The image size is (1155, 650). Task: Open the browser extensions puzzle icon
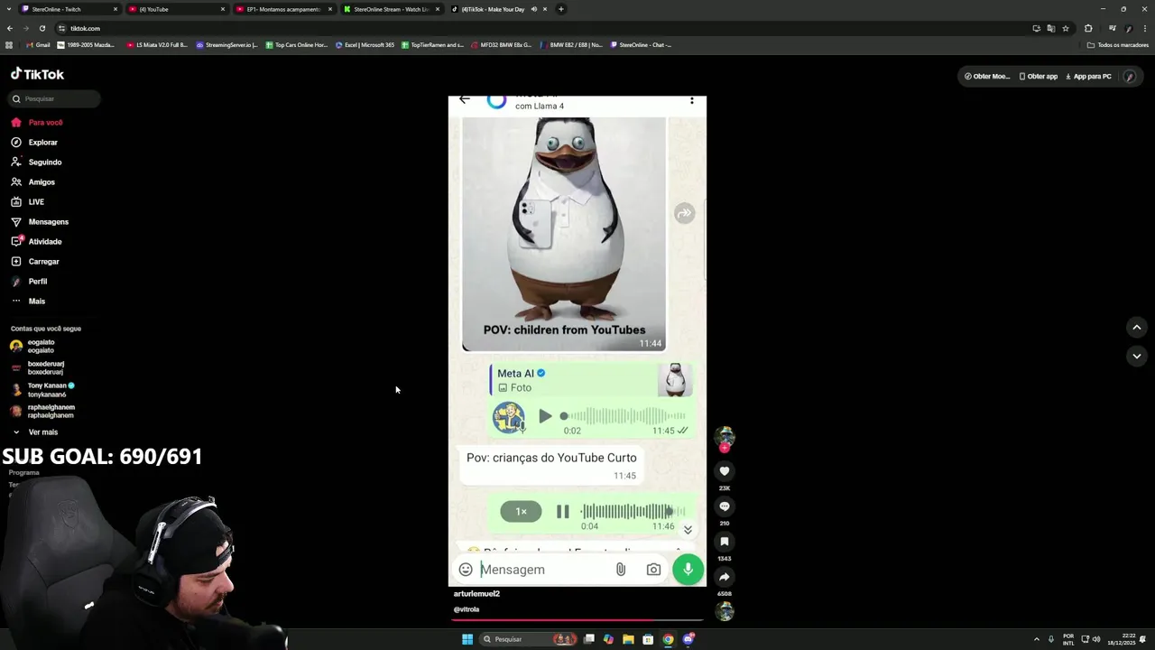pos(1088,28)
